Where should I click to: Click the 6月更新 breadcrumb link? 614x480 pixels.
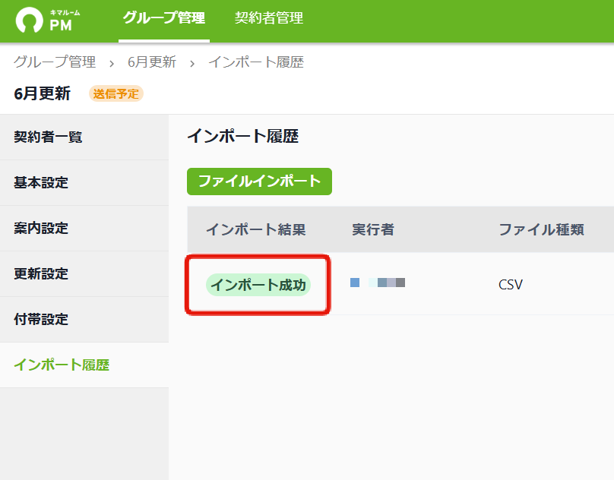152,62
